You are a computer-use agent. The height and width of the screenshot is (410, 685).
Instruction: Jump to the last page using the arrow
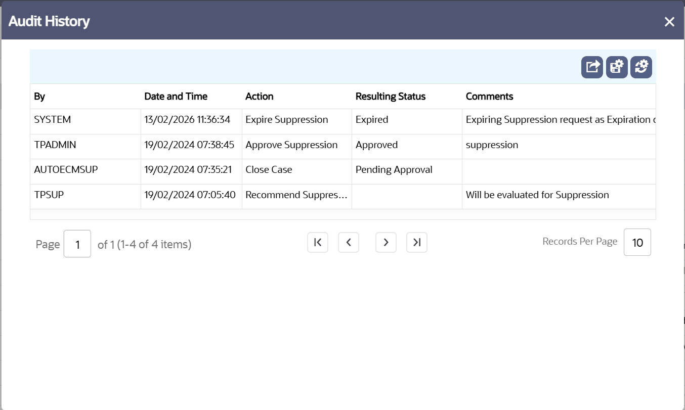[x=416, y=242]
